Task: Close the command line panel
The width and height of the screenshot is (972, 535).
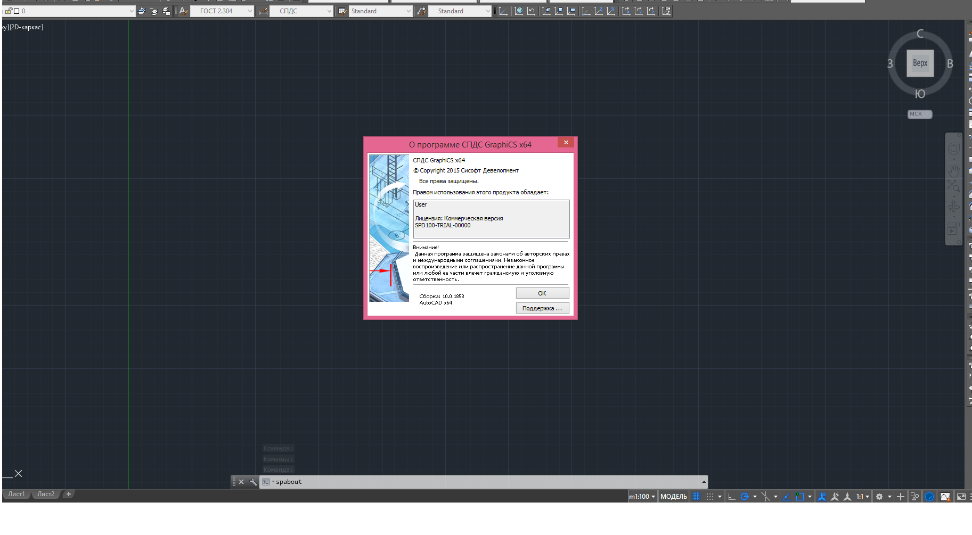Action: click(241, 482)
